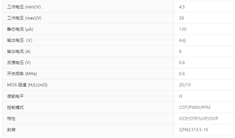Select the 20/10 MOS resistance value
The image size is (235, 138).
pyautogui.click(x=184, y=85)
